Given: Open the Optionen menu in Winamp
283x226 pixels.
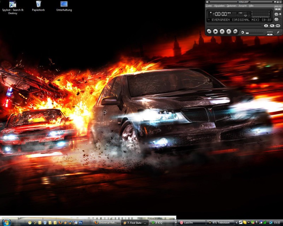Looking at the screenshot, I should coord(231,6).
